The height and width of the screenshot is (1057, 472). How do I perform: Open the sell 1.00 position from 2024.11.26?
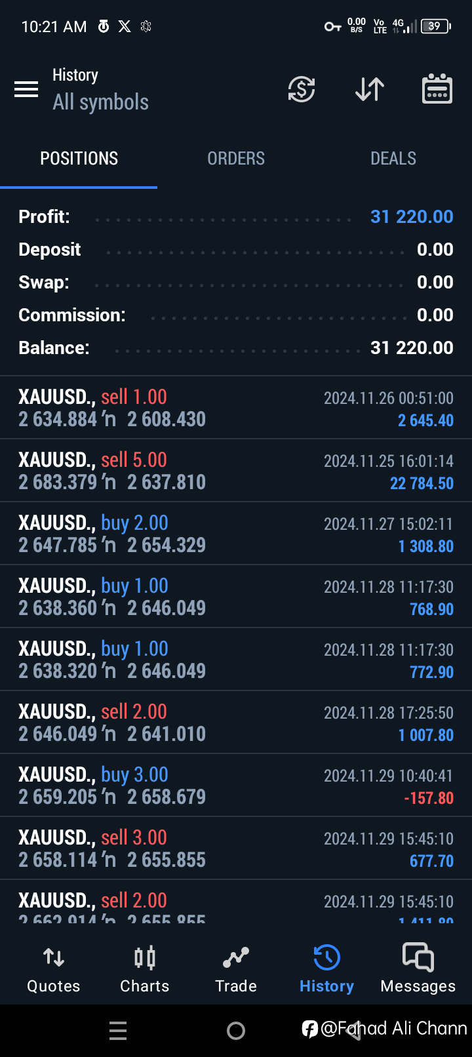pyautogui.click(x=236, y=408)
